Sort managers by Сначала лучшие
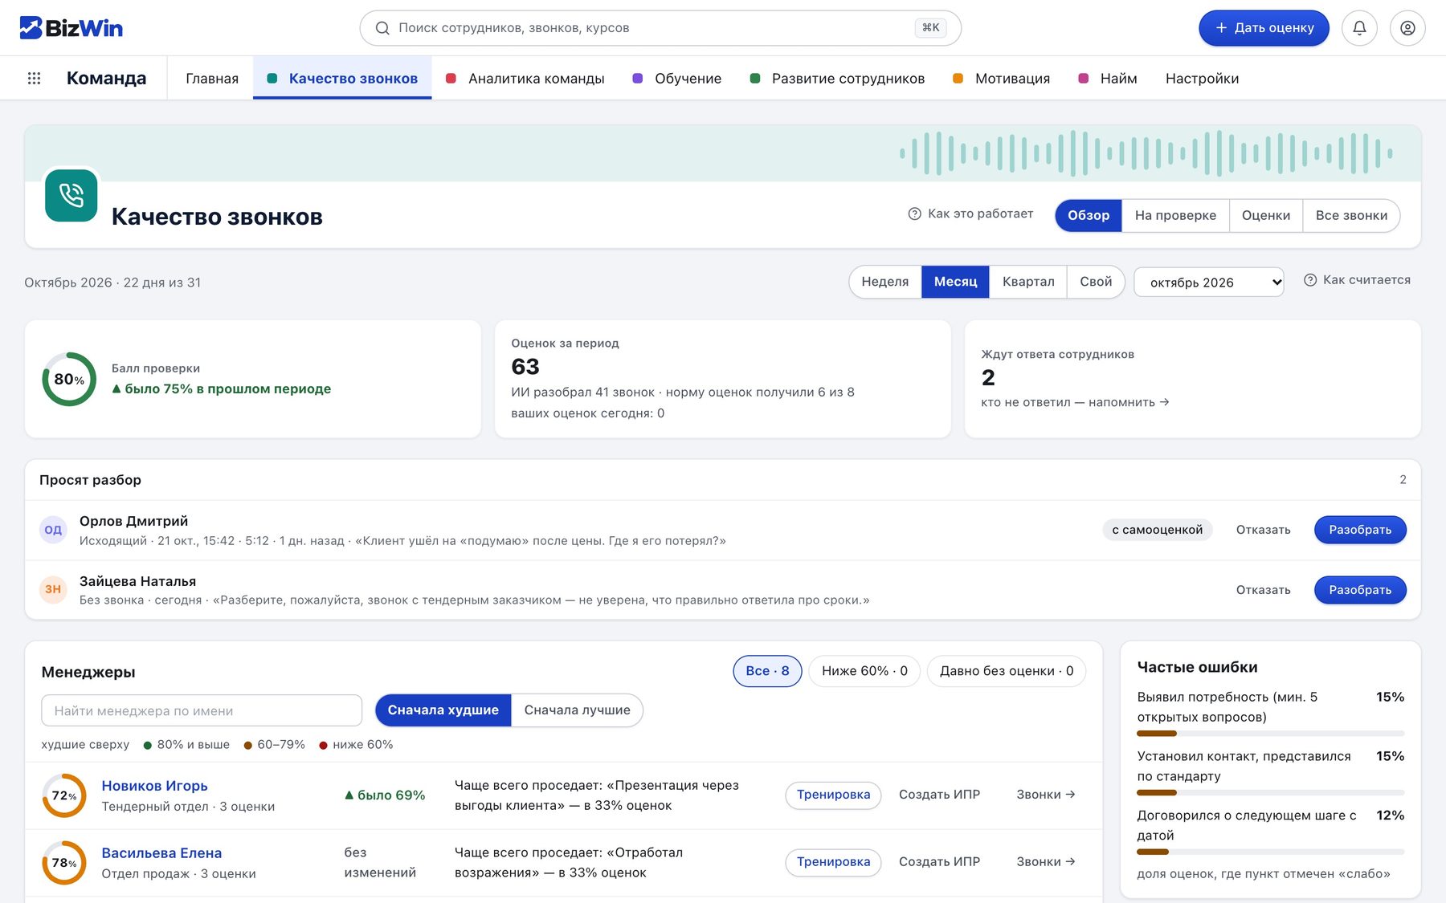Viewport: 1446px width, 903px height. click(x=577, y=710)
